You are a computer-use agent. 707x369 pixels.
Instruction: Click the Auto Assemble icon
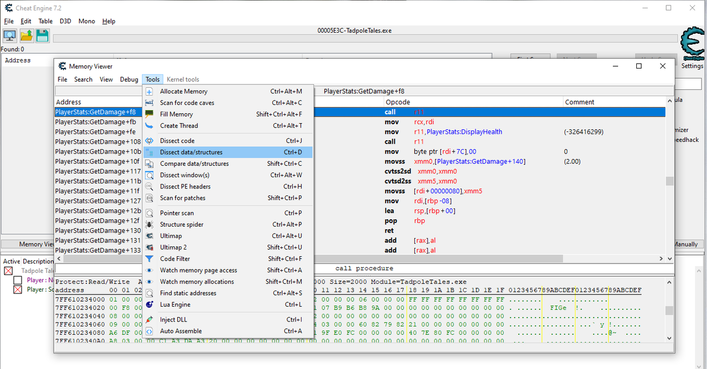[149, 331]
